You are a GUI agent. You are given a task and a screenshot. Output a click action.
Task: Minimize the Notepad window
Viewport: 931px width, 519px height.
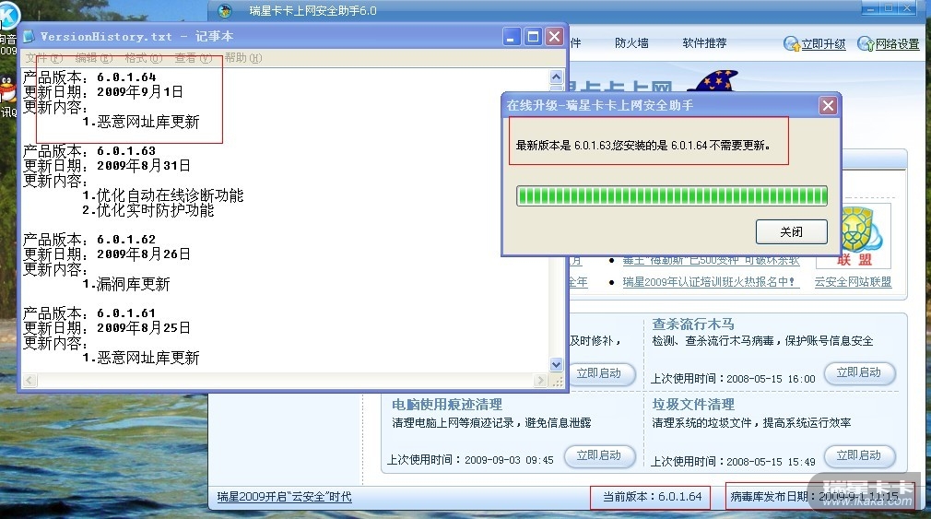[512, 37]
